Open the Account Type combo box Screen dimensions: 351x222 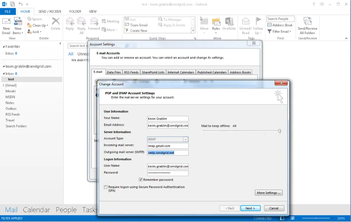[168, 139]
